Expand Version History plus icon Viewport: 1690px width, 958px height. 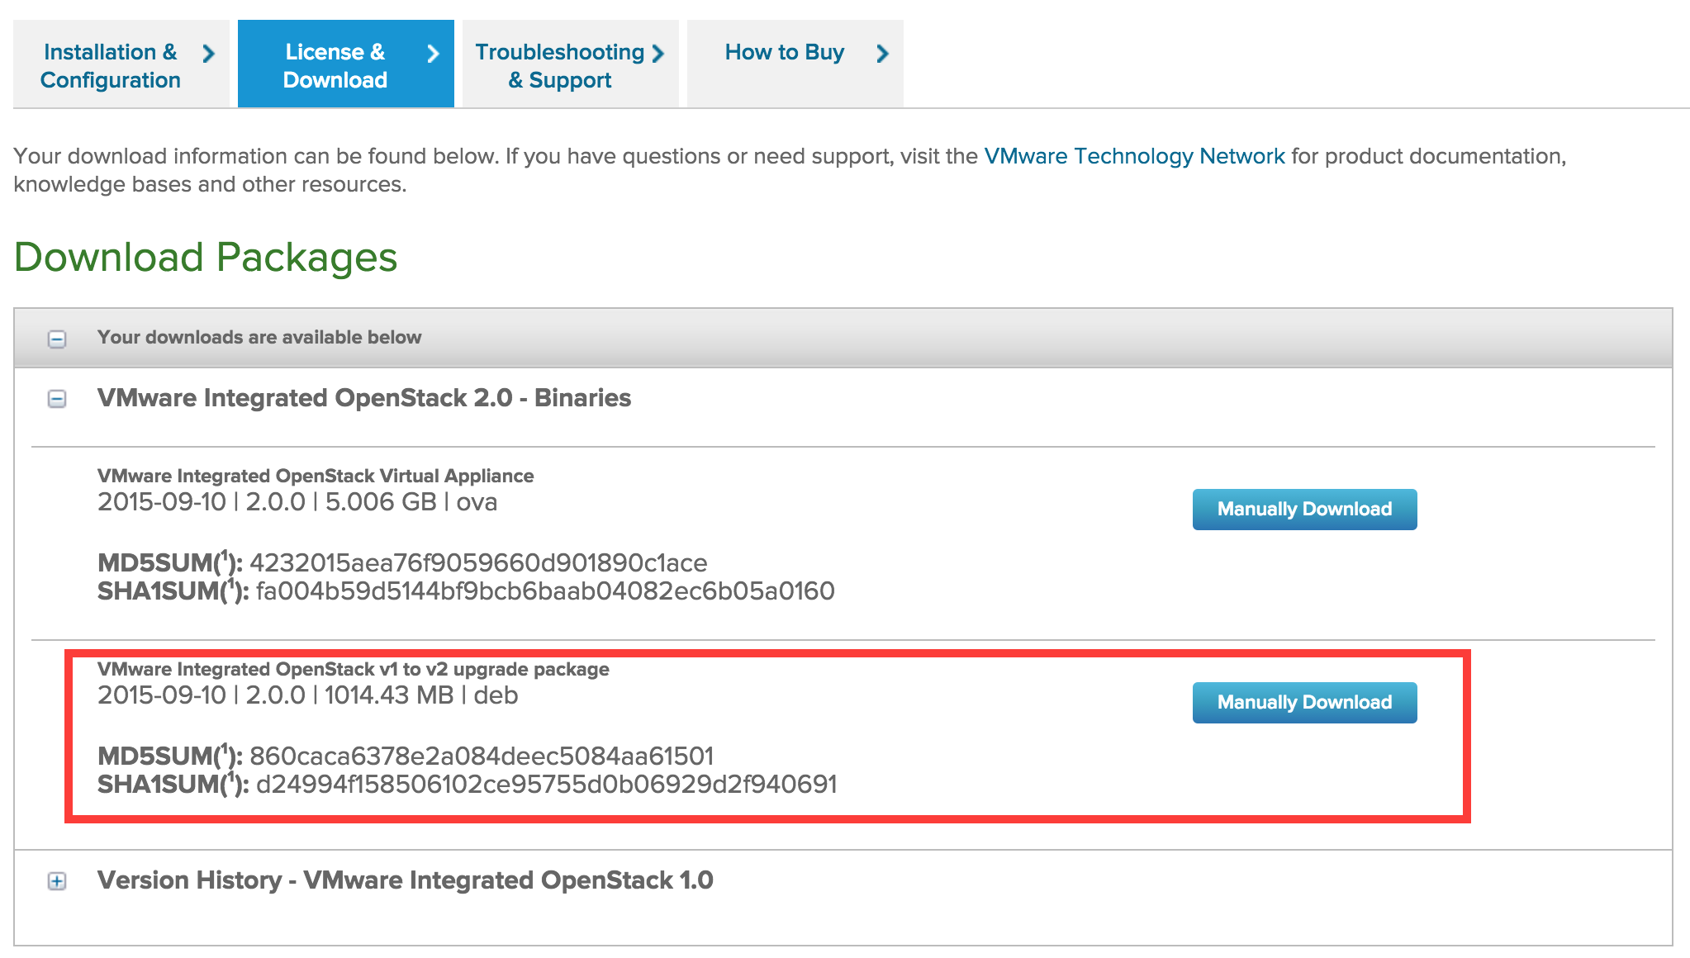tap(57, 881)
